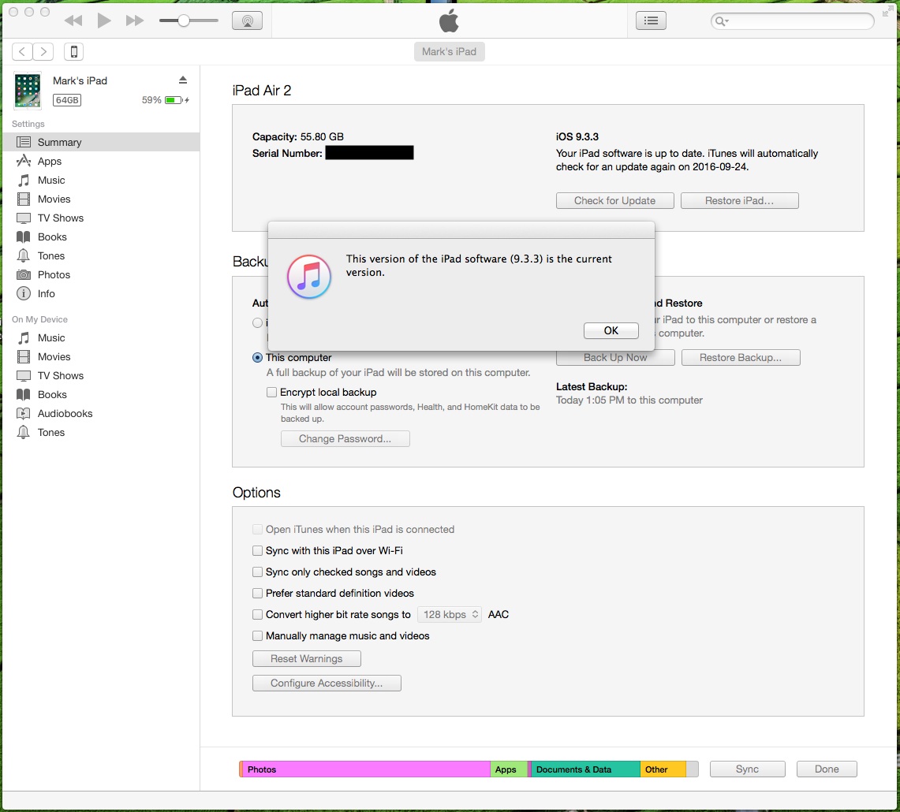The image size is (900, 812).
Task: Click the battery charging indicator
Action: click(177, 100)
